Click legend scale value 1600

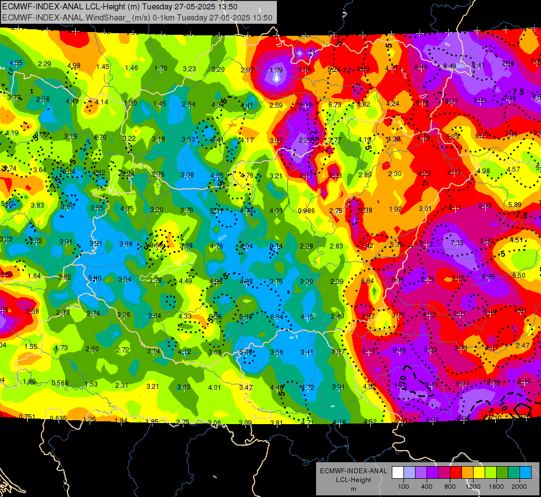496,487
